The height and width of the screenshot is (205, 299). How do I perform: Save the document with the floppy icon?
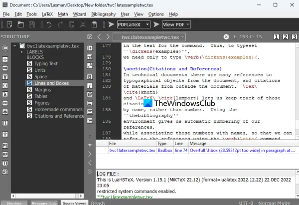click(32, 24)
